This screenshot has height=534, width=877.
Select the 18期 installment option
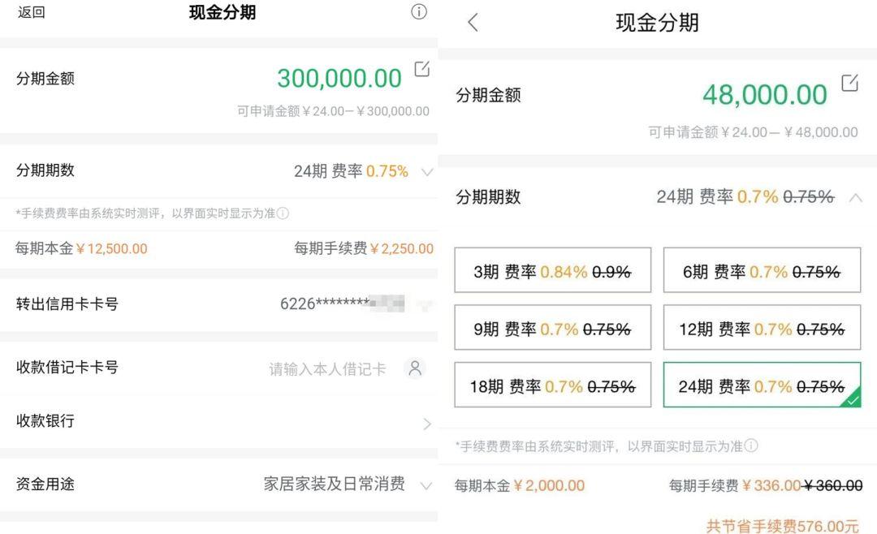552,385
